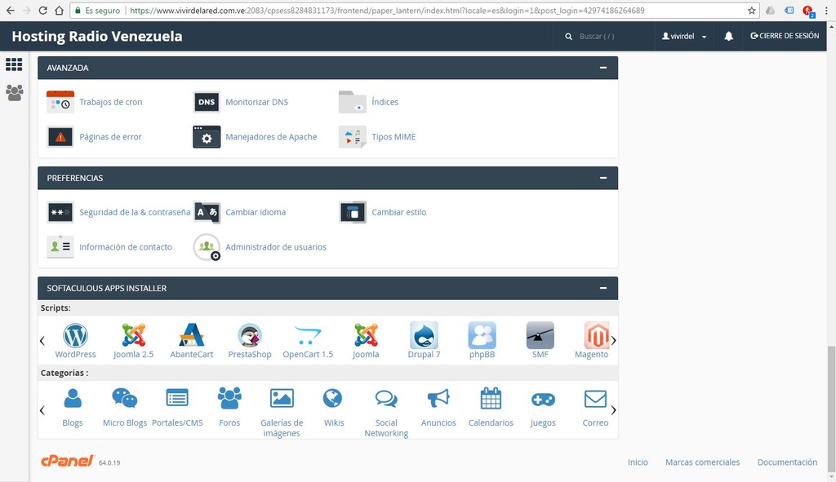Select the Blogs category icon
The width and height of the screenshot is (836, 482).
73,398
